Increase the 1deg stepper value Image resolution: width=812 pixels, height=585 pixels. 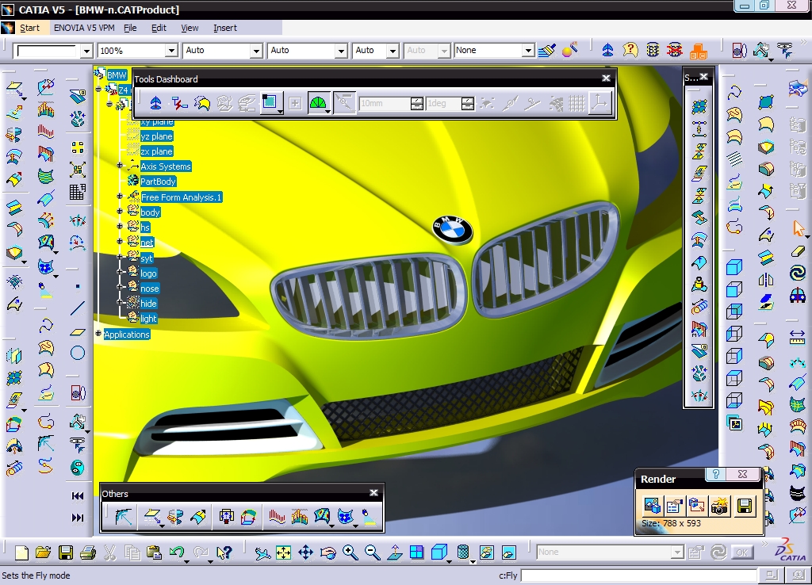[x=468, y=100]
